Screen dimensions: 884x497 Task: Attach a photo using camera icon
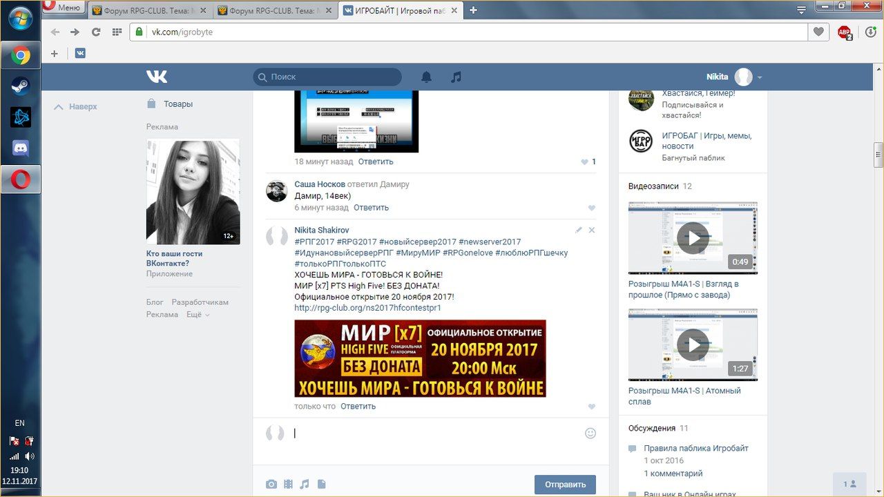[x=271, y=485]
